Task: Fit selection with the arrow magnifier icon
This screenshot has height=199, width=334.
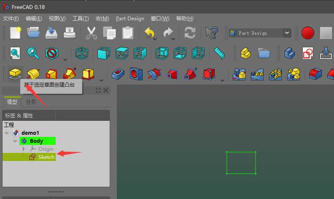Action: pyautogui.click(x=33, y=53)
